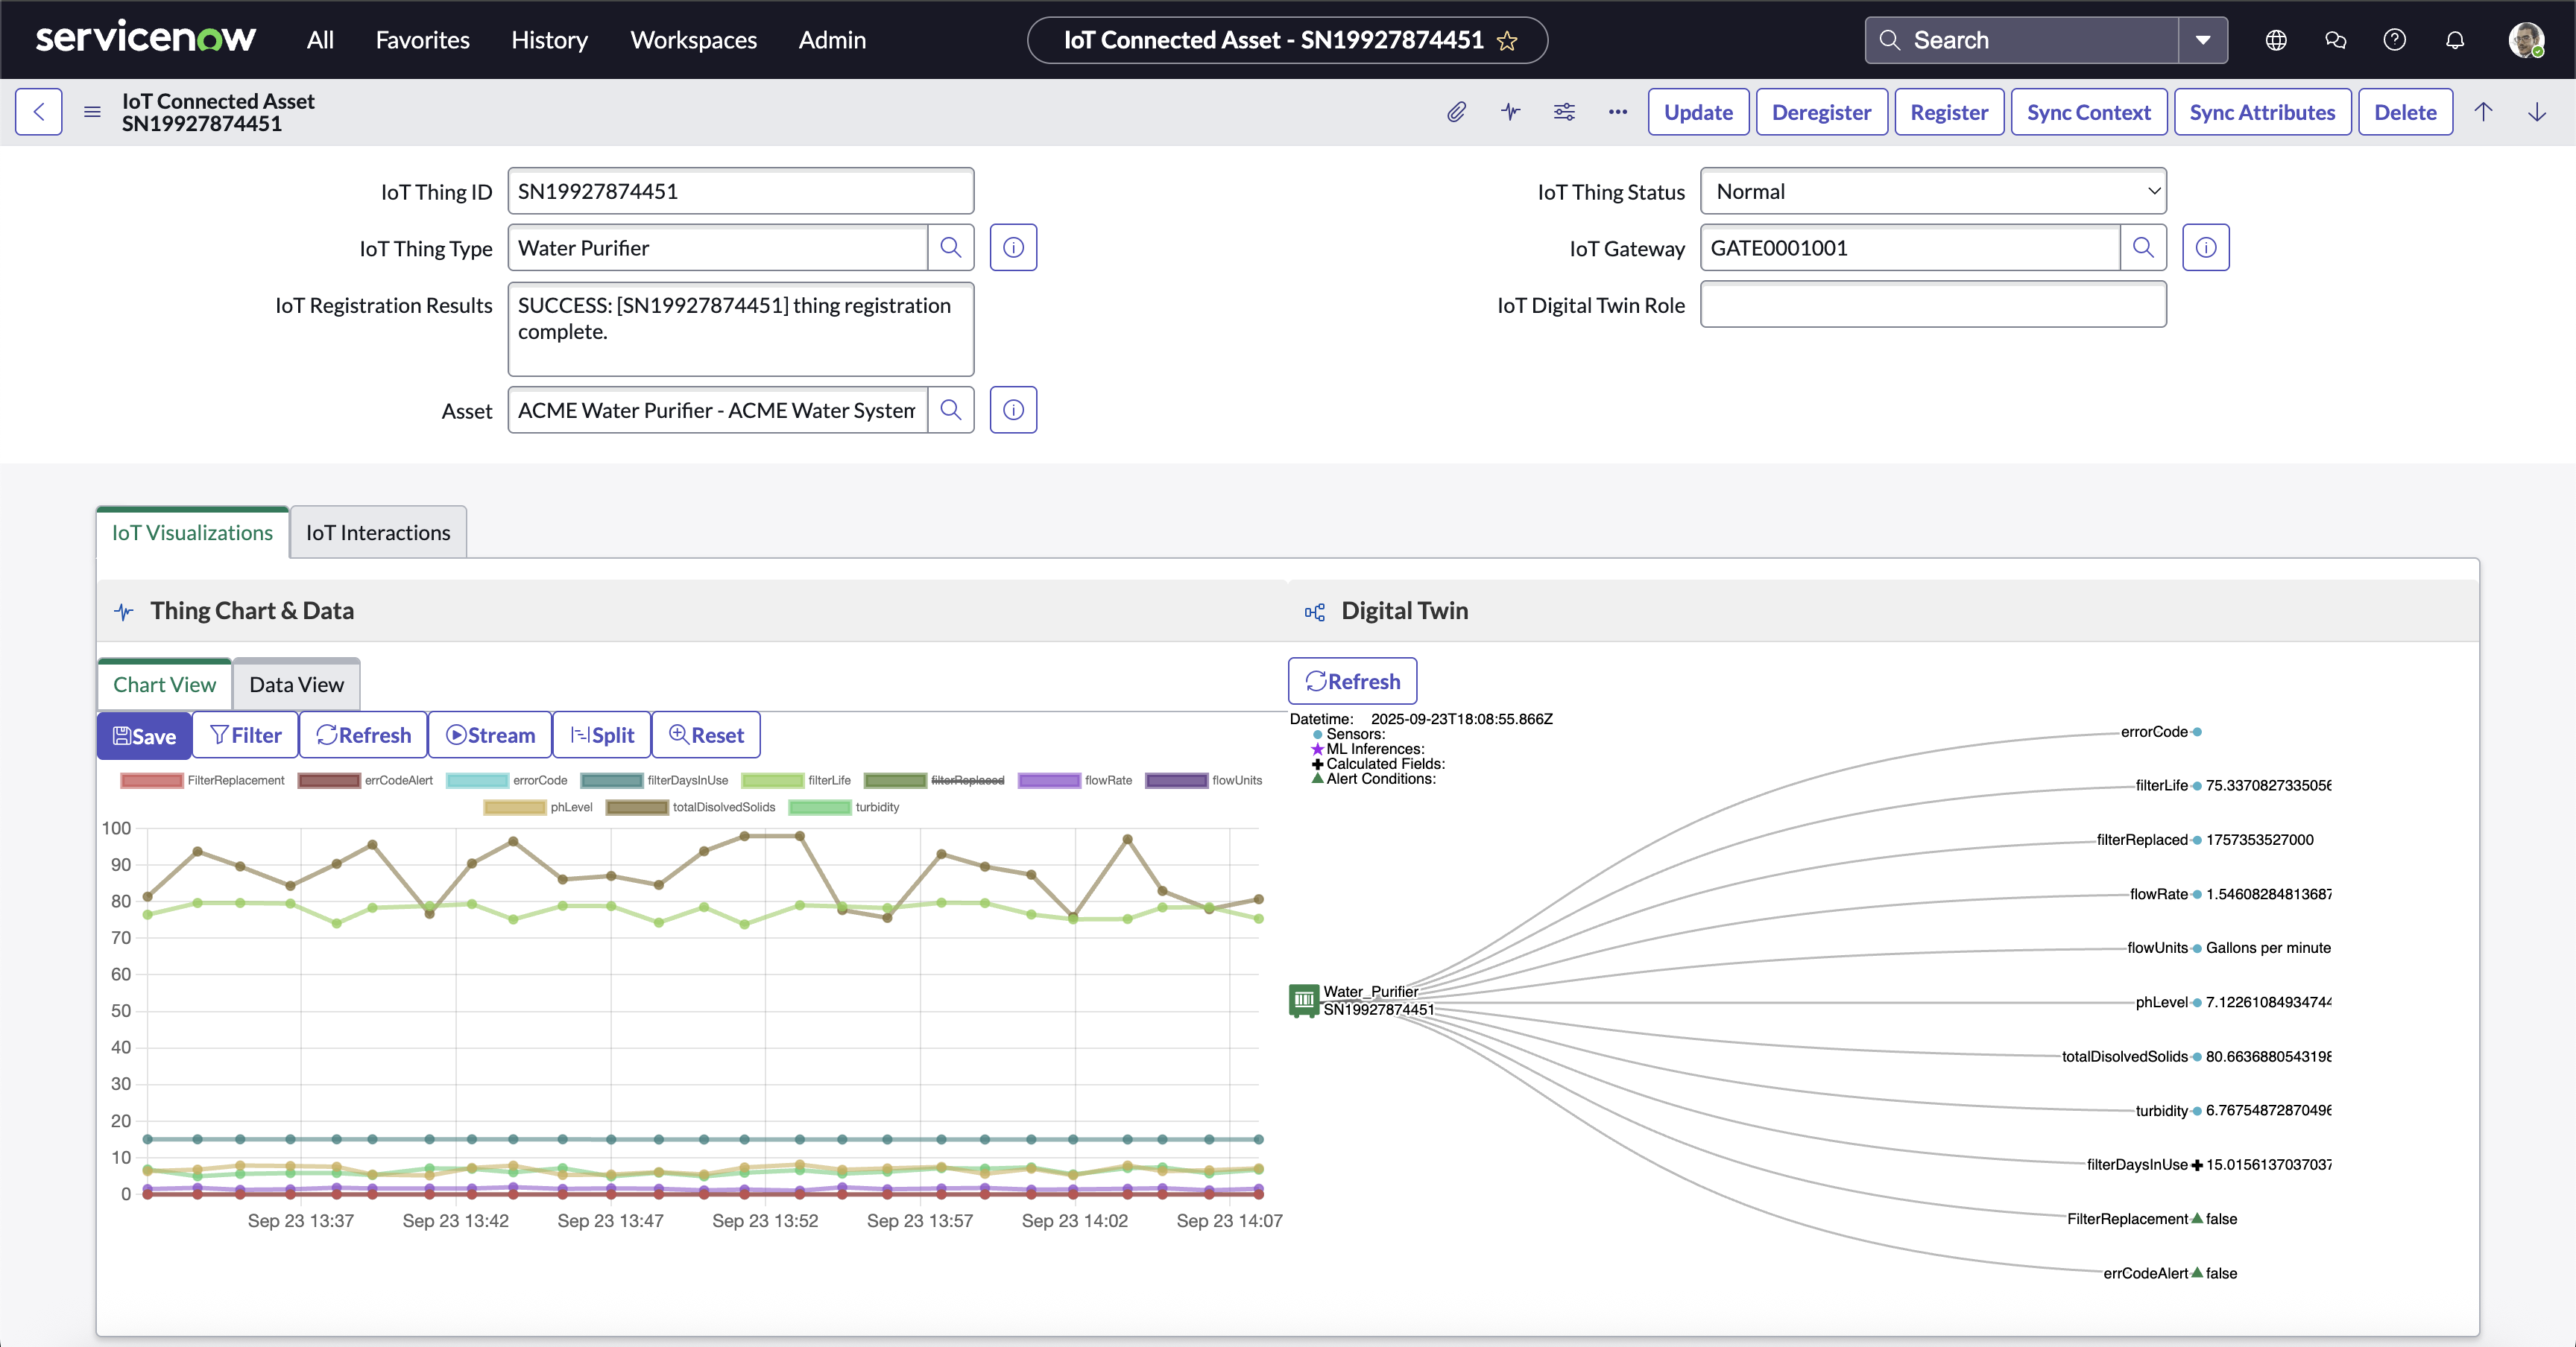Open the Favorites menu

(x=422, y=40)
